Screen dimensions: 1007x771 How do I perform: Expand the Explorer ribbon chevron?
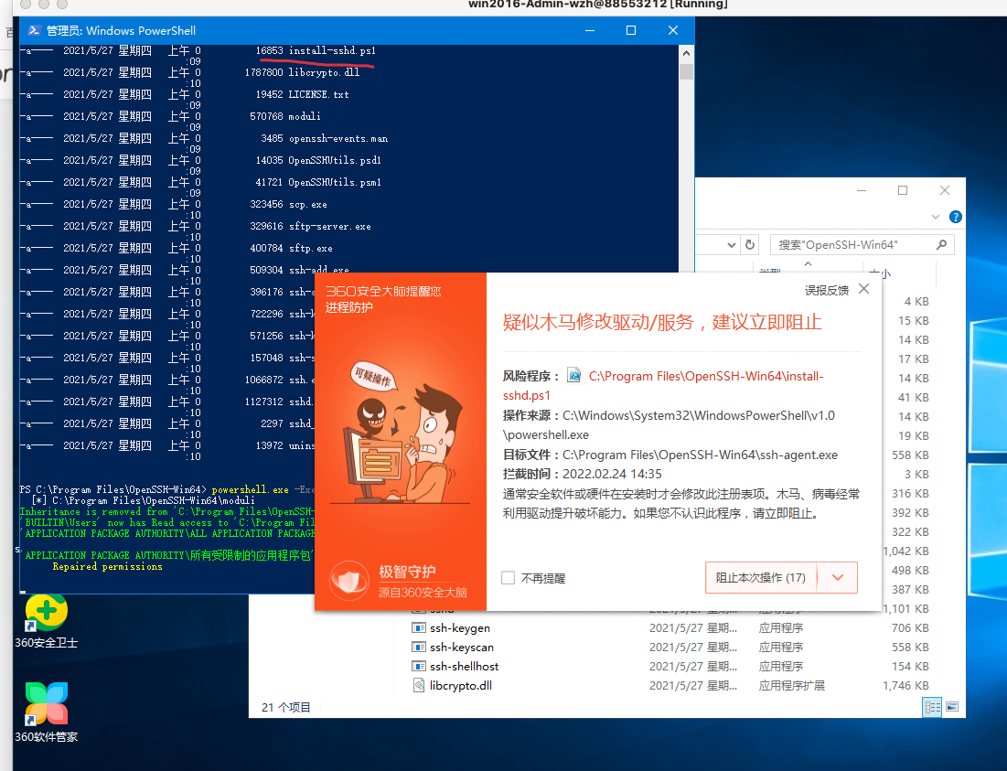pos(935,217)
